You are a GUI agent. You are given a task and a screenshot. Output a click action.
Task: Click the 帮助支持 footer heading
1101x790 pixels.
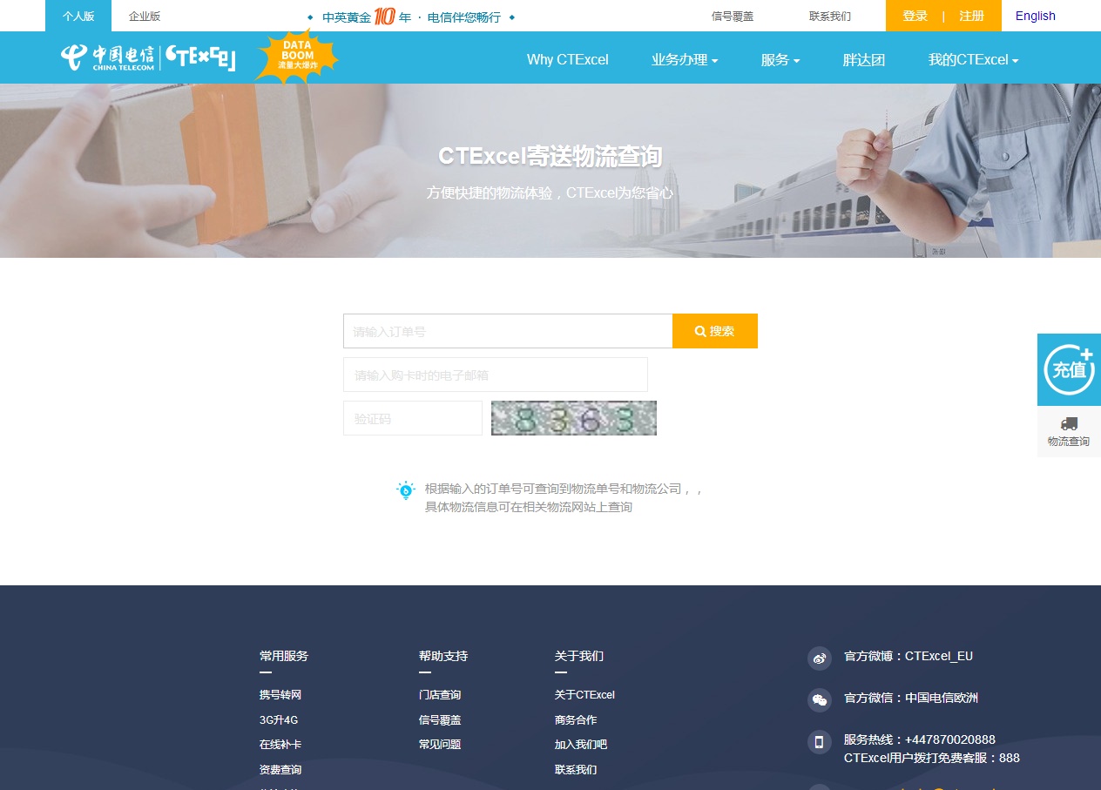(443, 656)
